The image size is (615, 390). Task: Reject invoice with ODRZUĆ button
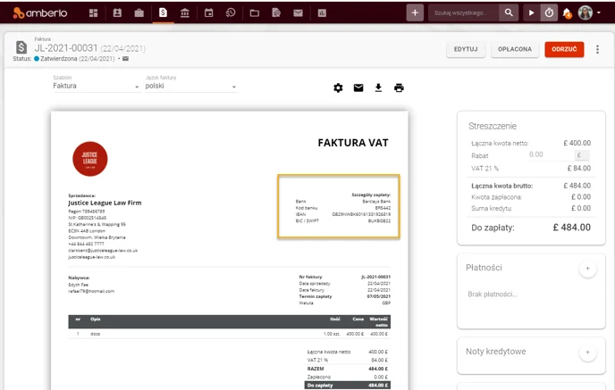tap(564, 49)
